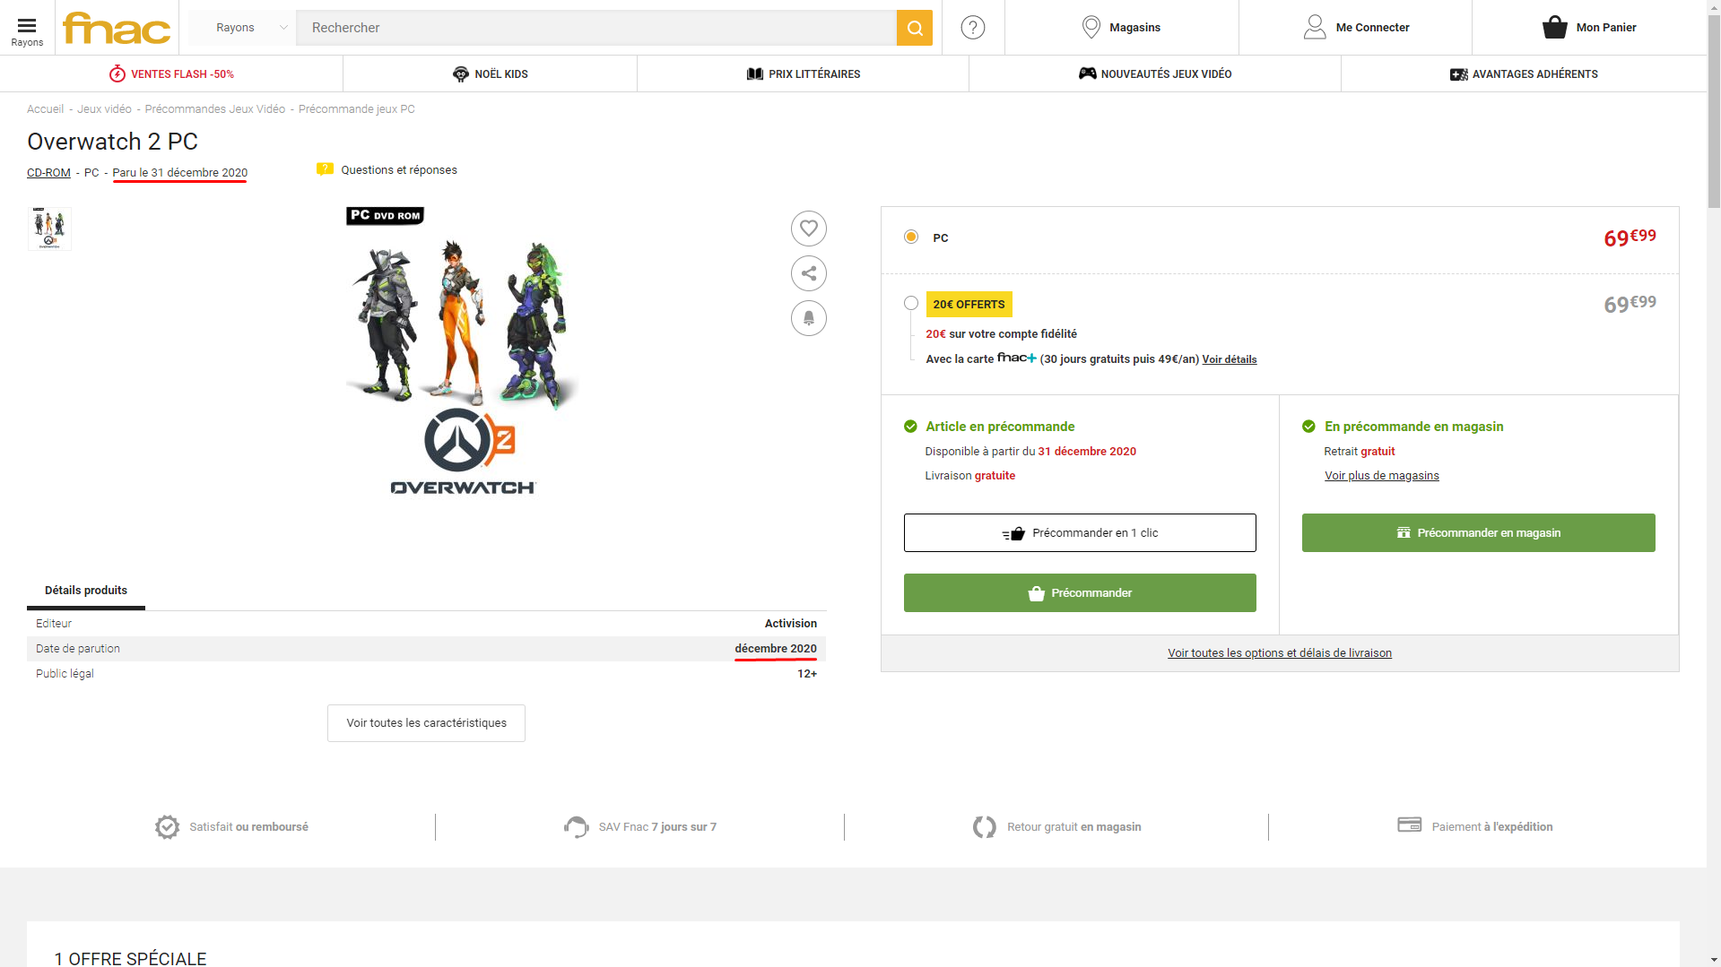Screen dimensions: 1721x967
Task: Click the 12+ public légal value
Action: [806, 674]
